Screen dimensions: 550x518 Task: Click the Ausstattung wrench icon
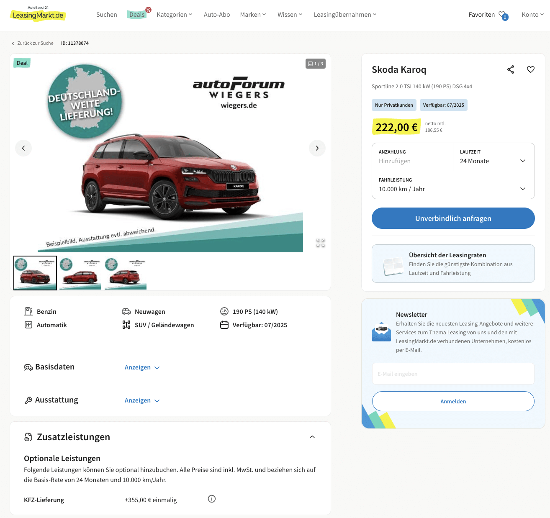point(28,400)
